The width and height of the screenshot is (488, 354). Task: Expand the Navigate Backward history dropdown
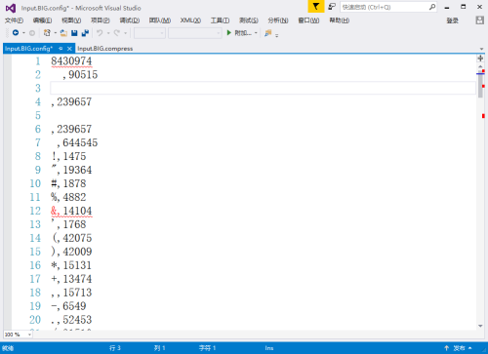pyautogui.click(x=23, y=33)
